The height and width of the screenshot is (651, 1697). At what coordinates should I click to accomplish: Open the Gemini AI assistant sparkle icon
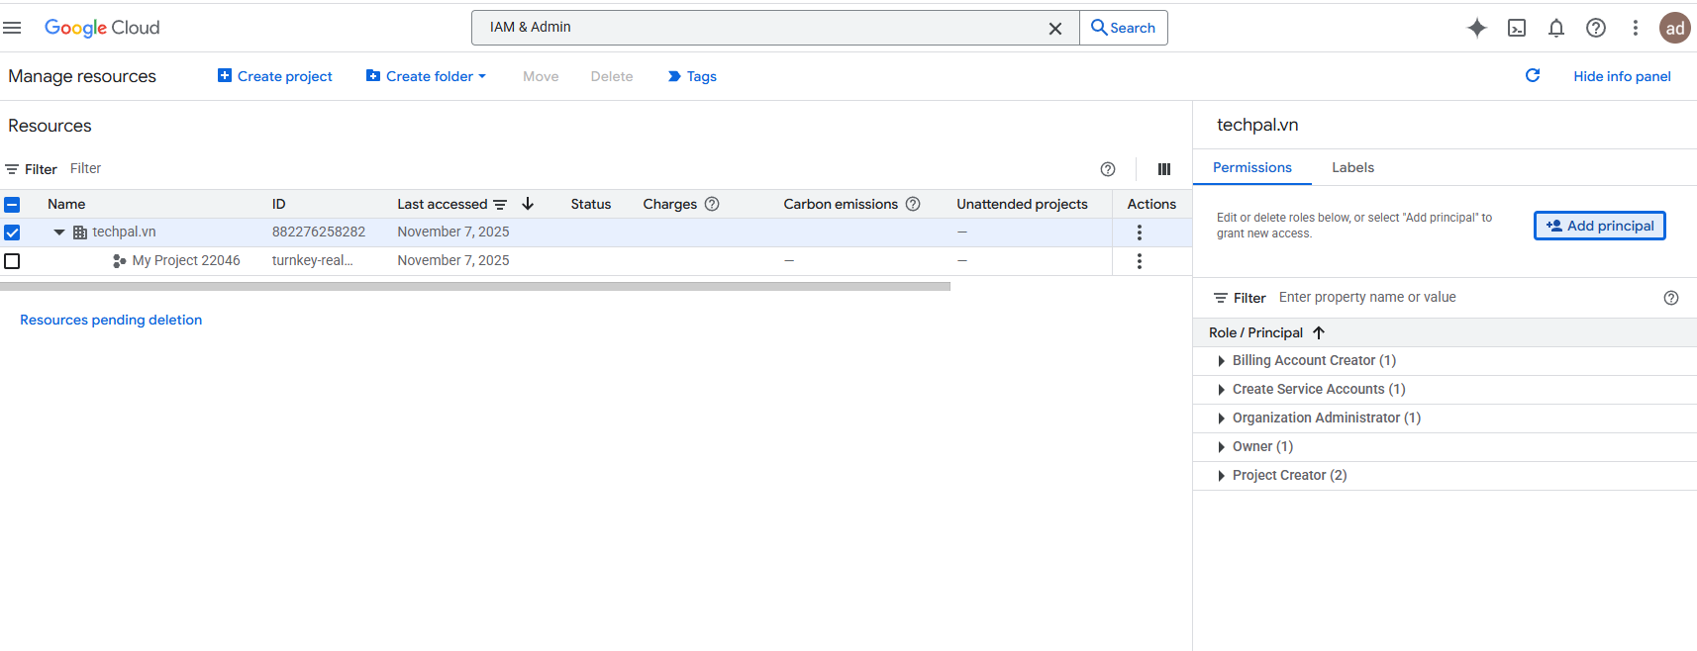pos(1476,28)
